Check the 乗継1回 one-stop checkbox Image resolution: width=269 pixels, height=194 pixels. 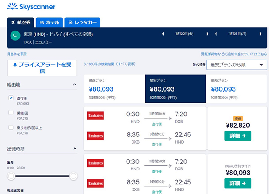pos(11,113)
